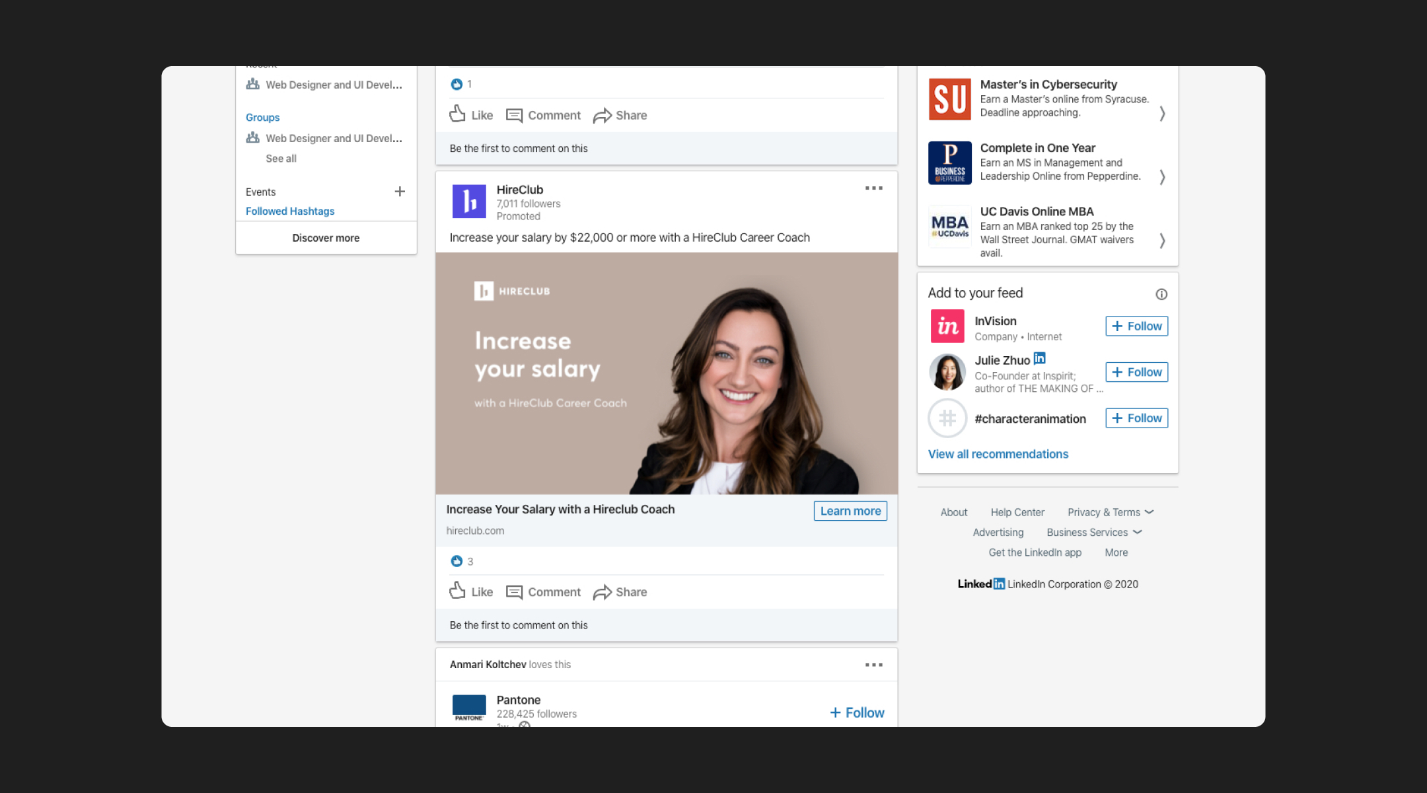This screenshot has width=1427, height=793.
Task: Click 'Be the first to comment' under top post
Action: 518,148
